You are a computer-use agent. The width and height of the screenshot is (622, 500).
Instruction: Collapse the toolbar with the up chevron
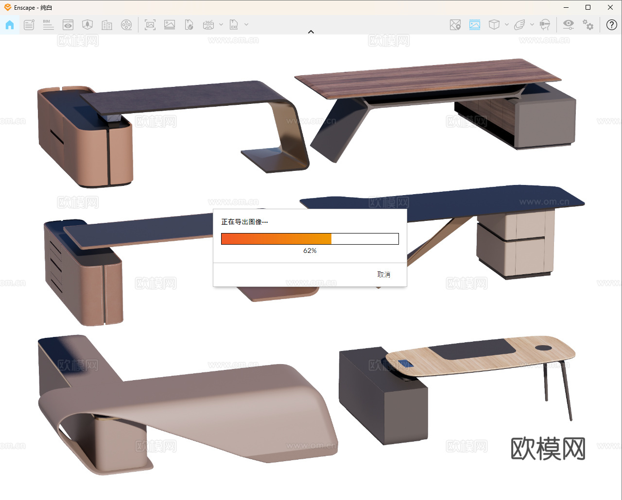pos(311,32)
